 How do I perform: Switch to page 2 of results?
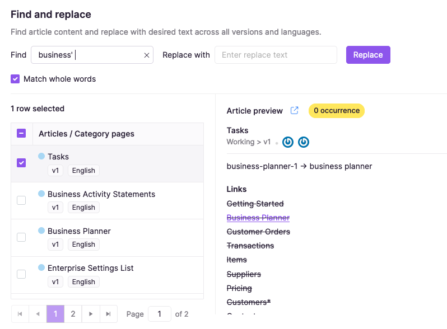pos(73,314)
